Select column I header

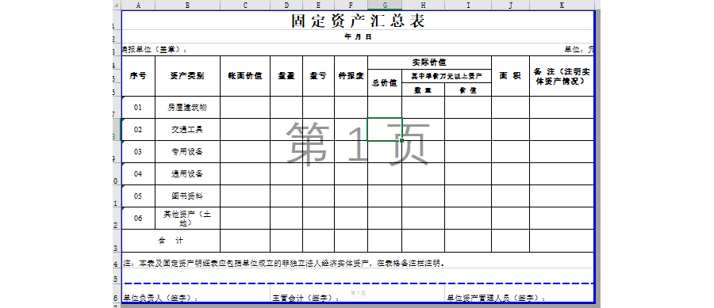pyautogui.click(x=468, y=5)
